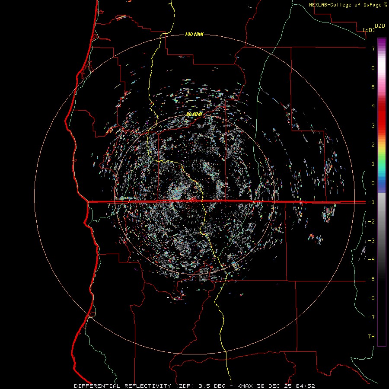The height and width of the screenshot is (389, 389).
Task: Click the -6 tick on the color scale
Action: (371, 298)
